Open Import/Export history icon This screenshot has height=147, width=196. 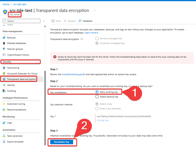[x=4, y=55]
